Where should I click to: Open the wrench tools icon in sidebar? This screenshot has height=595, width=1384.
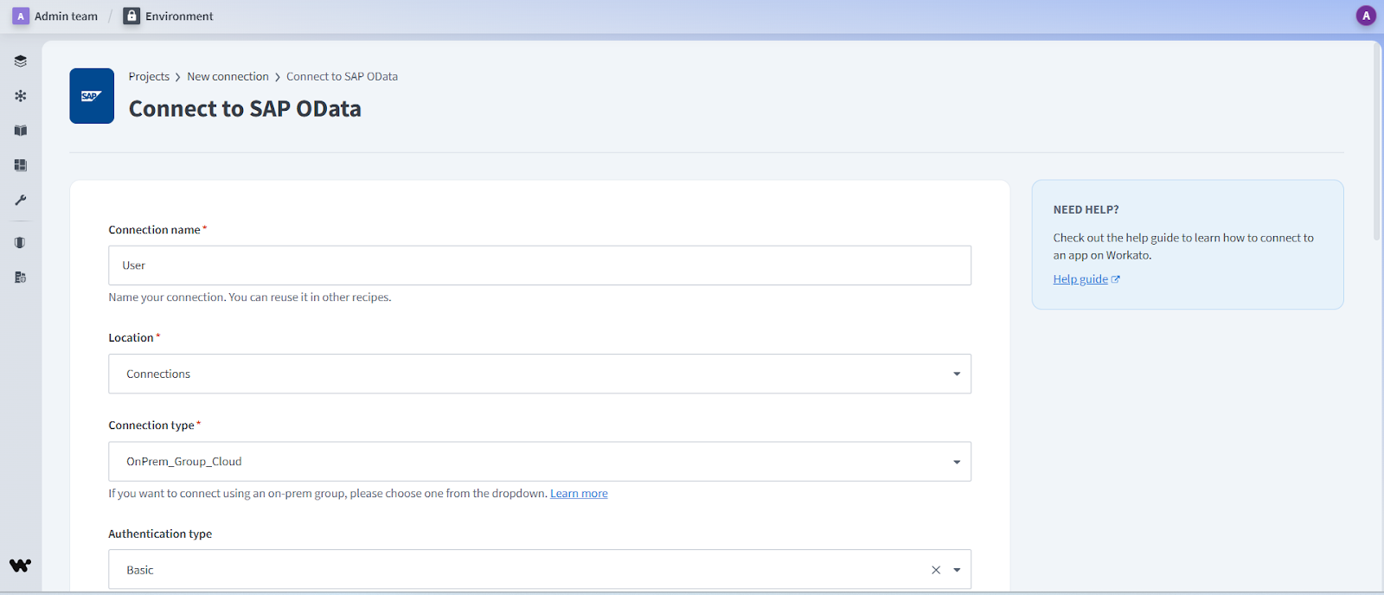pos(21,200)
